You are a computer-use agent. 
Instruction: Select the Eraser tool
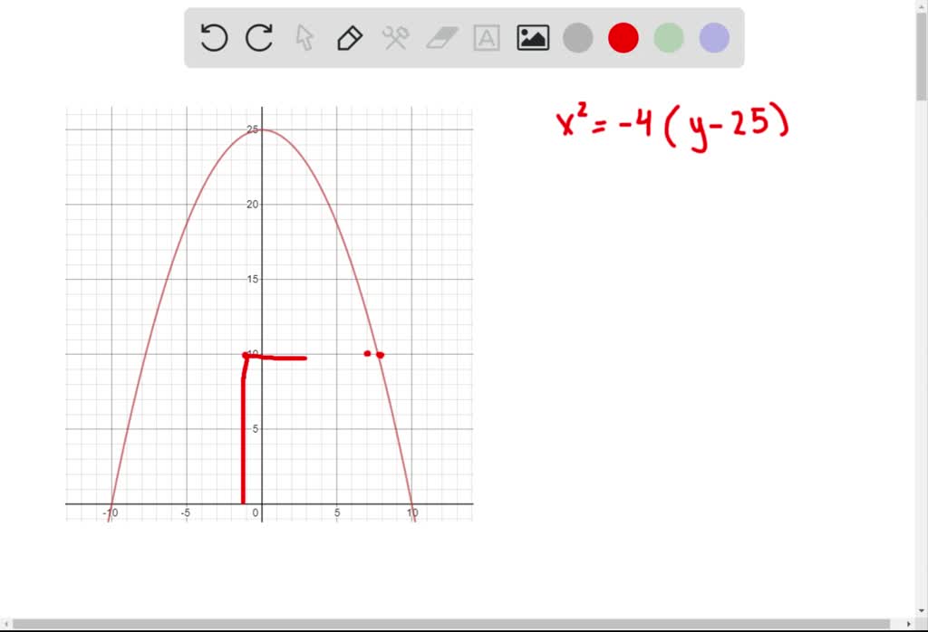(441, 37)
